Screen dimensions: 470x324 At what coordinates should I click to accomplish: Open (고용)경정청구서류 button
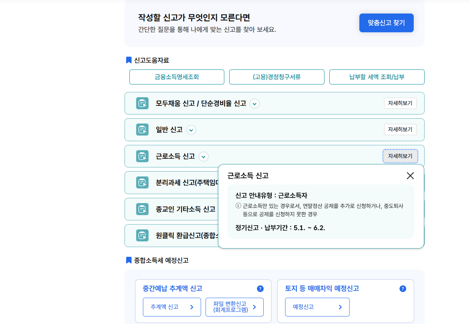[277, 77]
